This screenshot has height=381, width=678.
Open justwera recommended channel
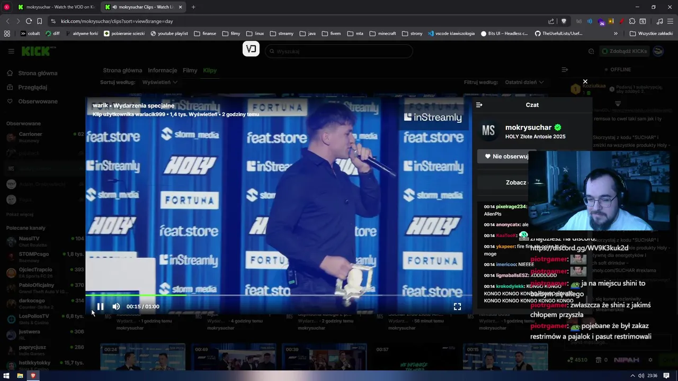[45, 334]
